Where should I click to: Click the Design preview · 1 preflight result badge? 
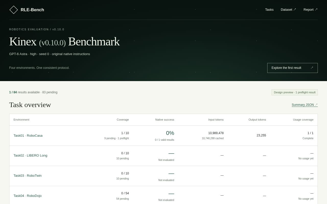295,92
